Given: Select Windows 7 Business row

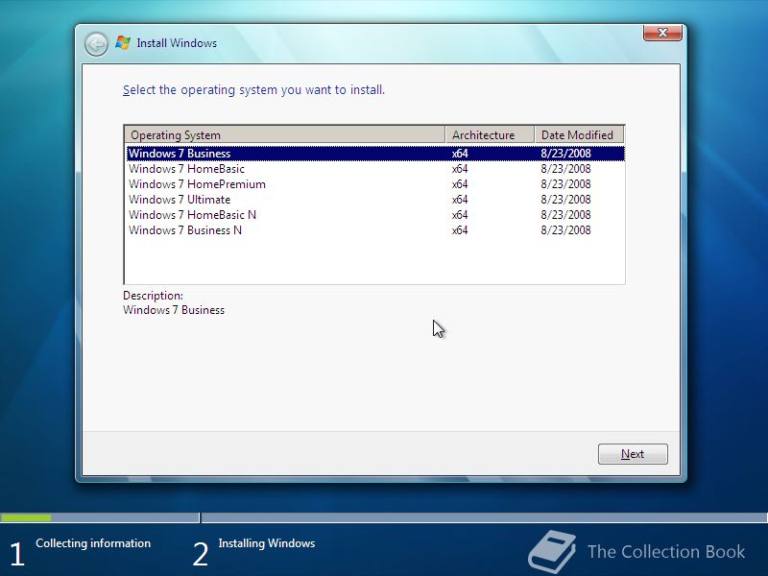Looking at the screenshot, I should 375,154.
